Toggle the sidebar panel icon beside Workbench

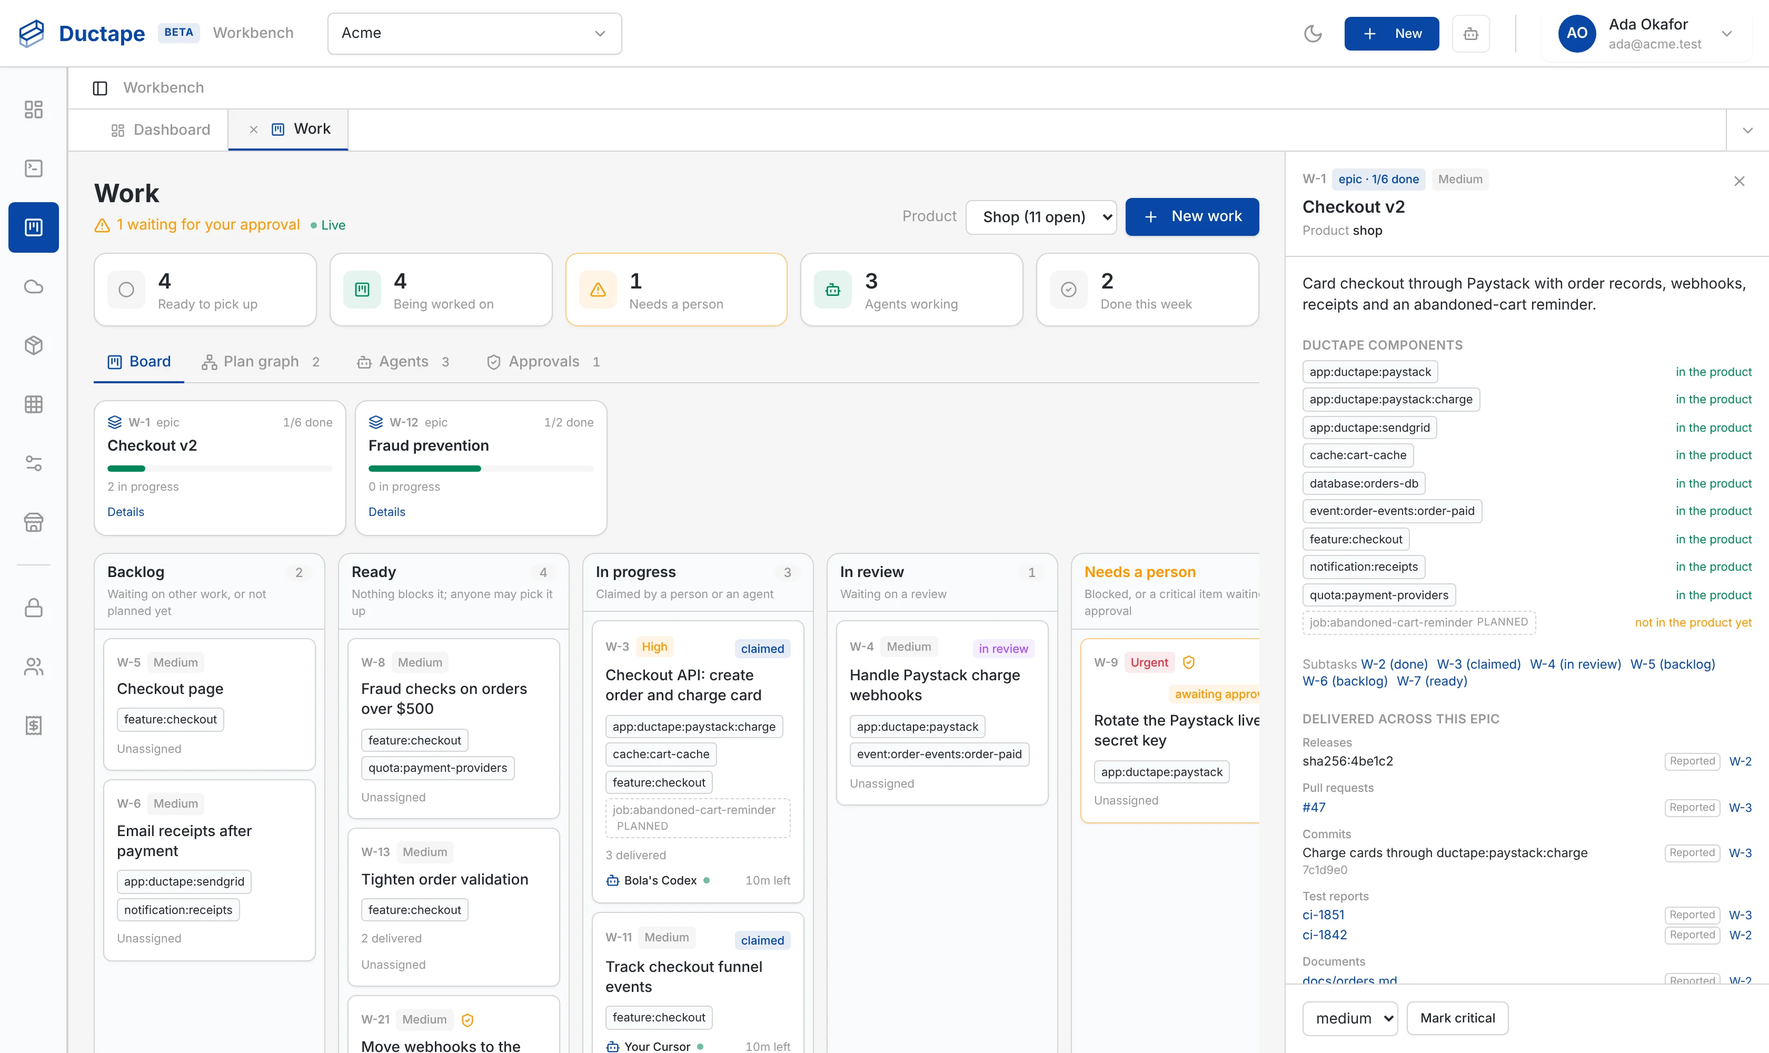coord(100,88)
